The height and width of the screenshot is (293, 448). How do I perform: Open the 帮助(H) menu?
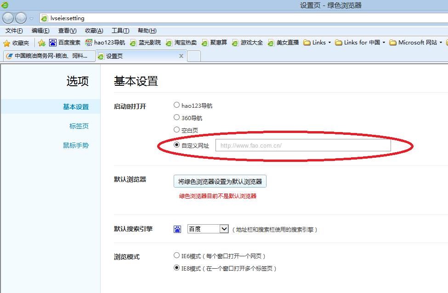coord(147,31)
